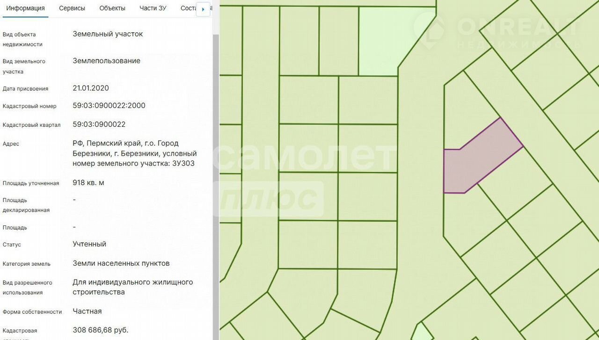The width and height of the screenshot is (599, 340).
Task: Click the cadastral cost 308 686,68 руб.
Action: pyautogui.click(x=100, y=330)
